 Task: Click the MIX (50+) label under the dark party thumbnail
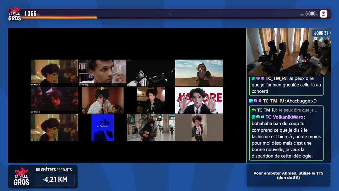[x=35, y=112]
